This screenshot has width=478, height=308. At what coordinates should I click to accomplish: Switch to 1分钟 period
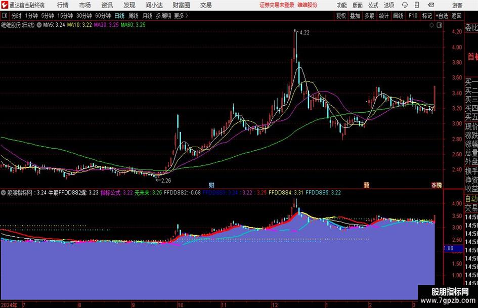(x=31, y=16)
